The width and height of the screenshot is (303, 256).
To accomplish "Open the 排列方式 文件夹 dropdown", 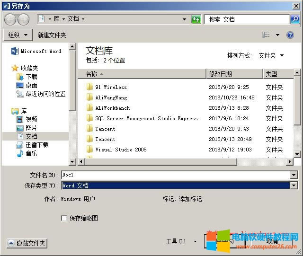I will click(x=271, y=56).
